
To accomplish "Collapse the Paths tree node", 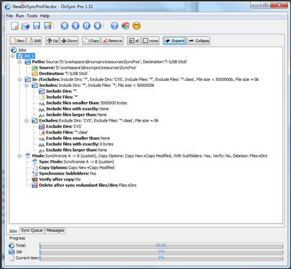I will [x=19, y=62].
